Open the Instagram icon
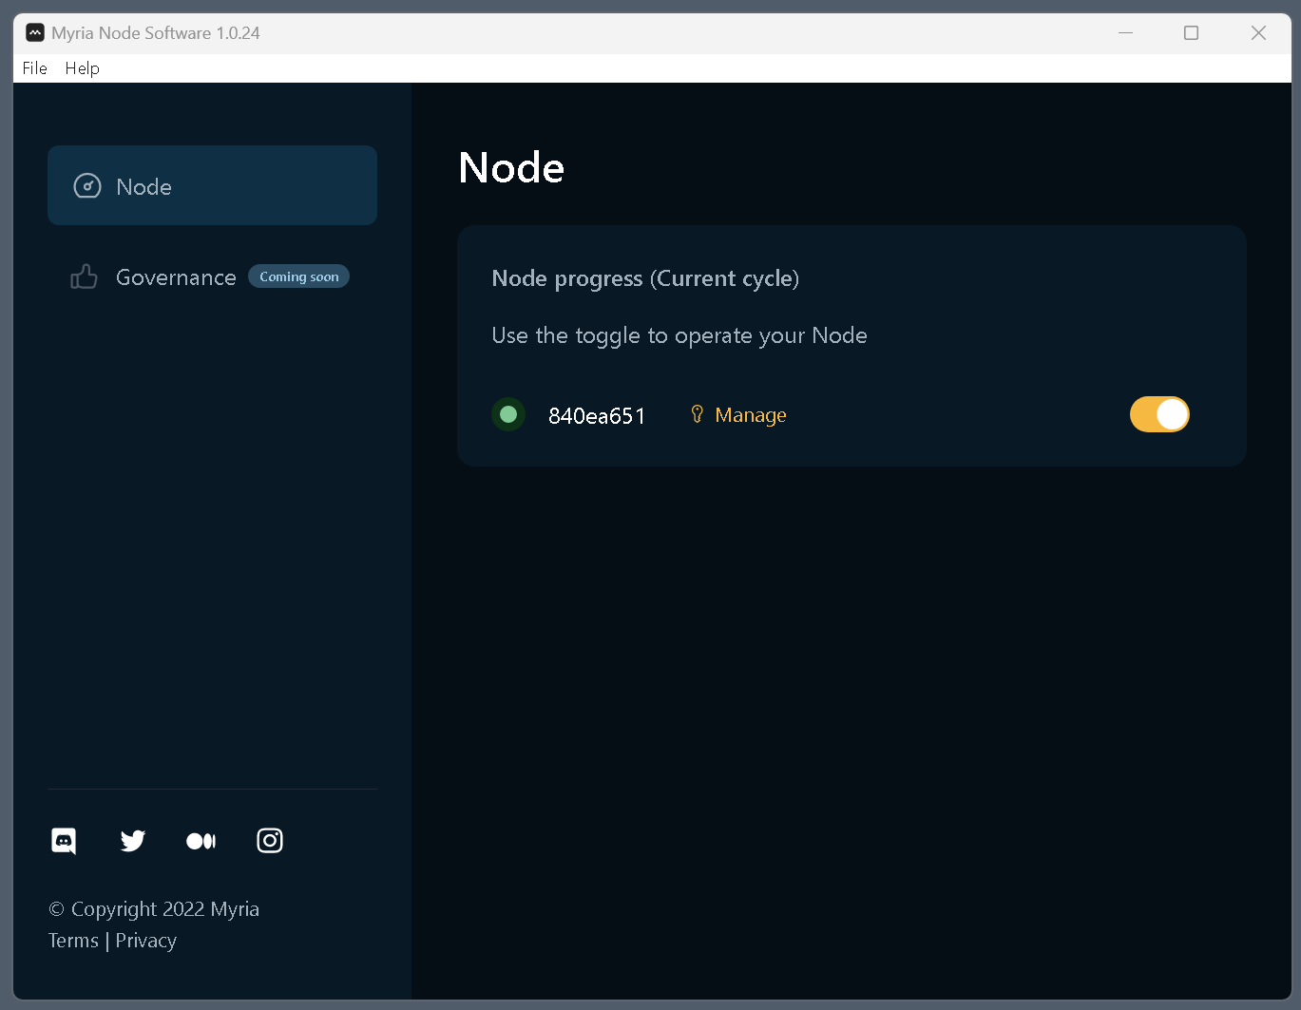The width and height of the screenshot is (1301, 1010). click(270, 841)
